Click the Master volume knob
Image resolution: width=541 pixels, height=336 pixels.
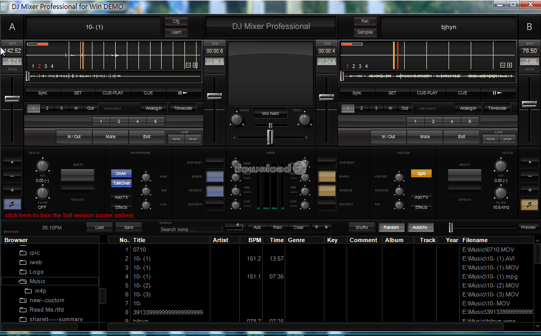[399, 177]
